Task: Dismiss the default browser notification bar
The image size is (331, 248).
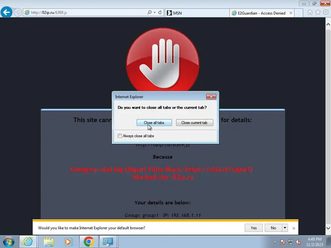Action: click(x=294, y=228)
